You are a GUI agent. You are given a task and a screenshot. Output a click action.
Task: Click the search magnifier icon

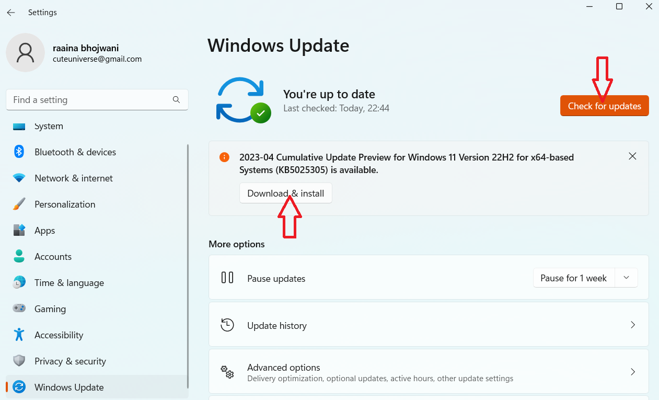176,100
